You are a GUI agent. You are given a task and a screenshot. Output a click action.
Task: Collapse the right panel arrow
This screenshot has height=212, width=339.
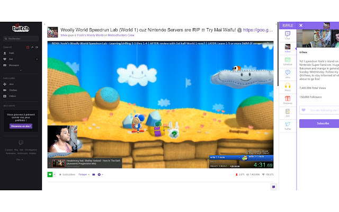point(276,24)
